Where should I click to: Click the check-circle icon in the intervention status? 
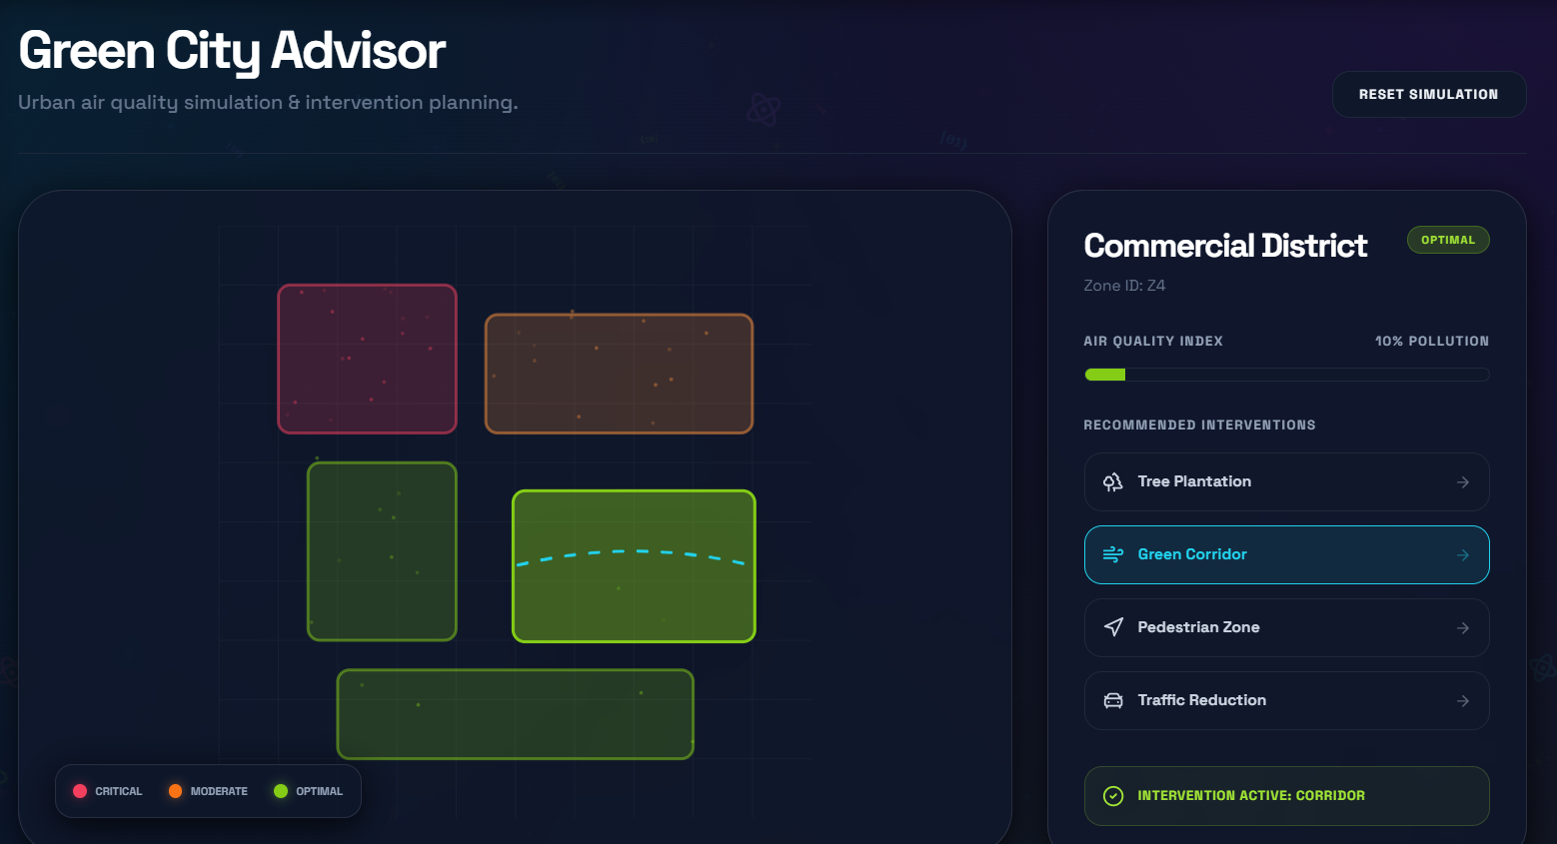click(x=1113, y=796)
